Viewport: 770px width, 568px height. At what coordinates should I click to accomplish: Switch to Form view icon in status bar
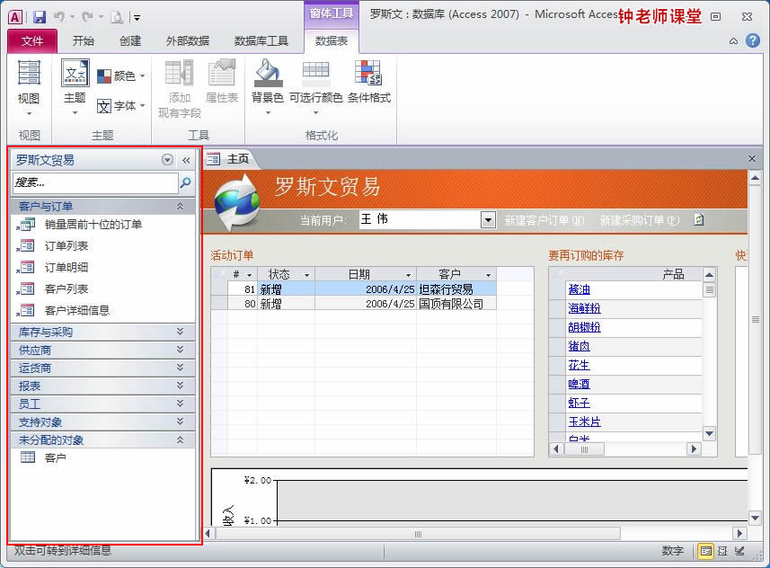[x=705, y=551]
